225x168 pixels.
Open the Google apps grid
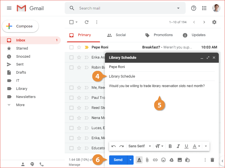(x=204, y=8)
